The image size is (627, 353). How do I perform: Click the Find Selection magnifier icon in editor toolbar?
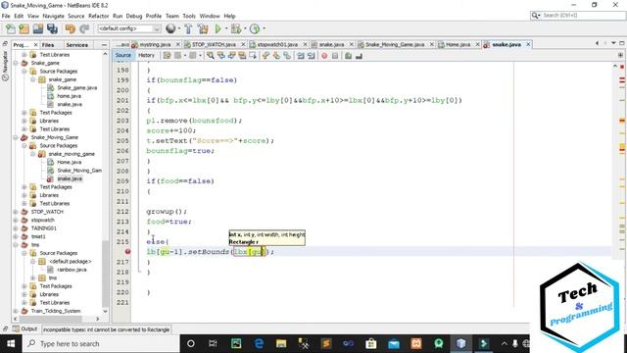click(211, 56)
